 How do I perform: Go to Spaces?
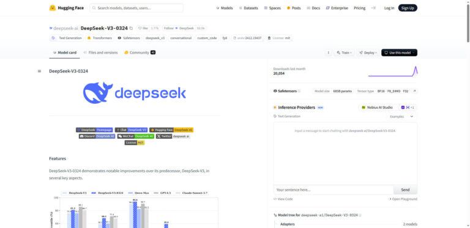coord(272,8)
